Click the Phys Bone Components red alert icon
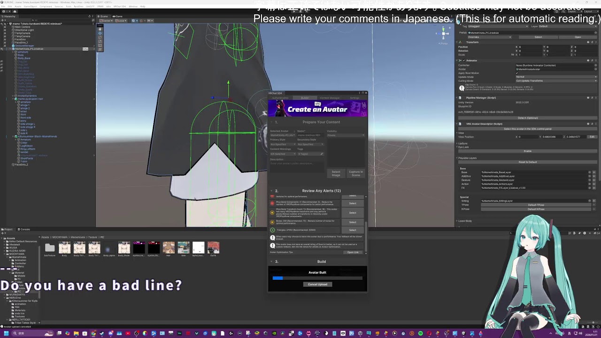Viewport: 601px width, 338px height. (x=272, y=203)
